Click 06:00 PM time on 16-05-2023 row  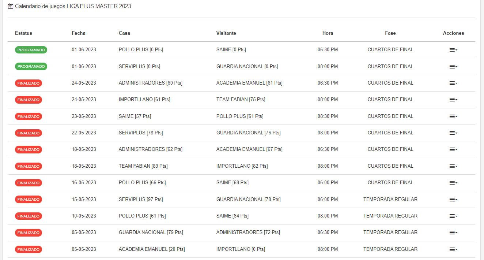tap(328, 183)
